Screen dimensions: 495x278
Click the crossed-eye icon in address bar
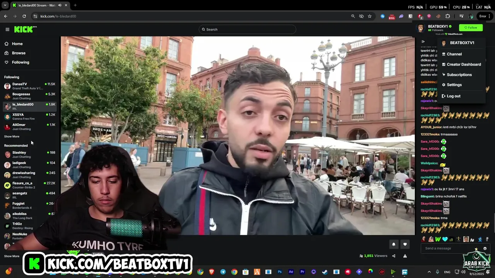click(361, 16)
